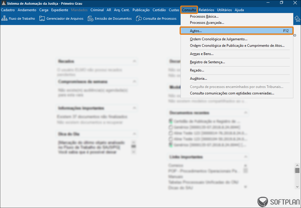Click the home icon in the toolbar
The width and height of the screenshot is (301, 208).
click(x=297, y=19)
